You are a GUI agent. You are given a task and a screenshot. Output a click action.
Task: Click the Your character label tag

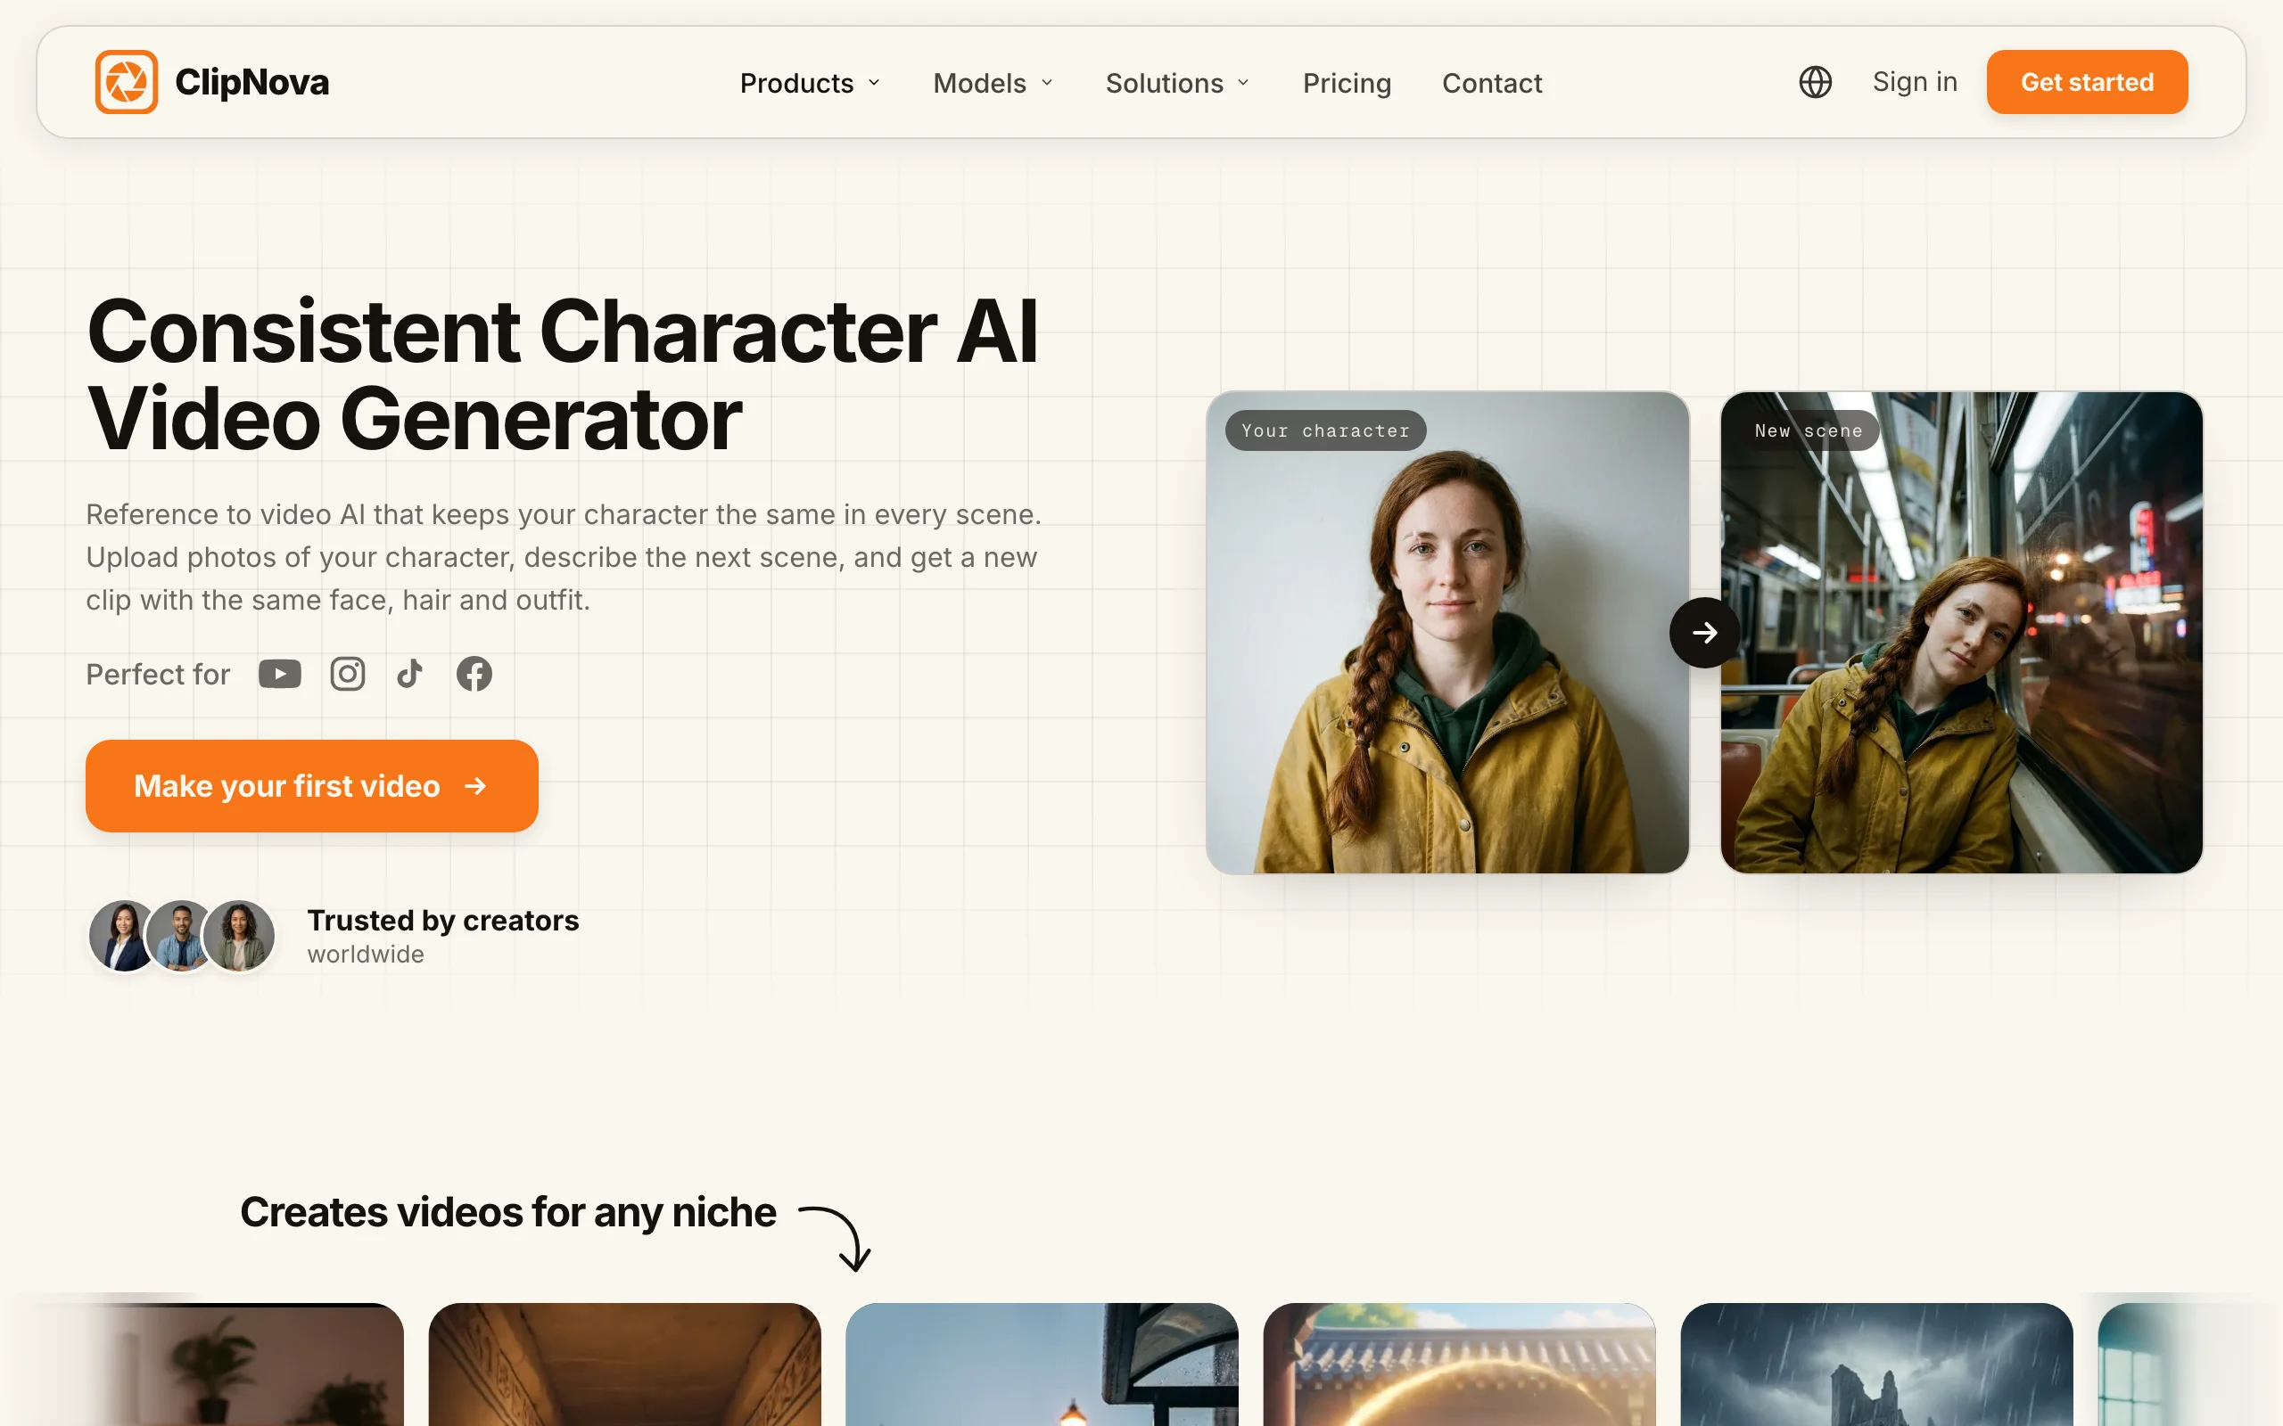[1325, 430]
